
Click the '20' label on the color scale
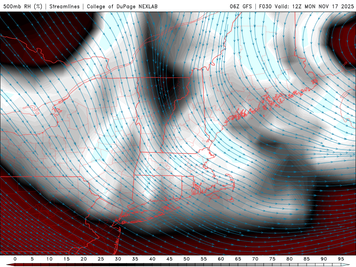pos(84,259)
